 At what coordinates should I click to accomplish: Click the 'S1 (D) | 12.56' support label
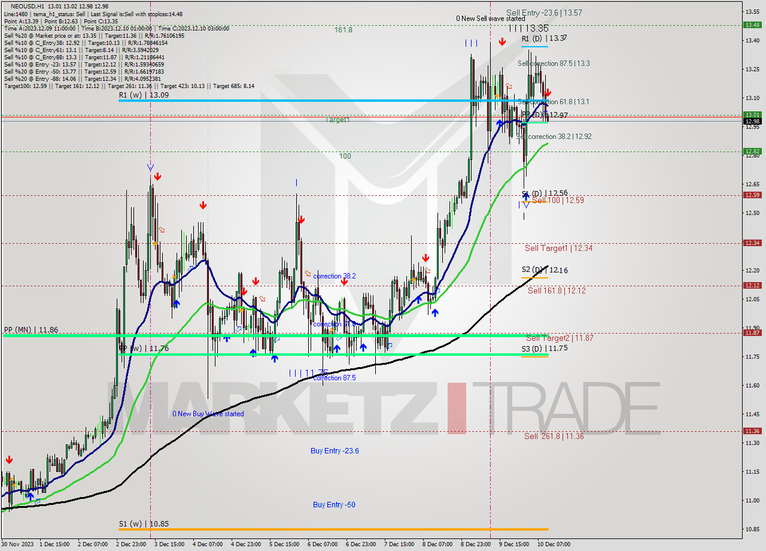545,193
